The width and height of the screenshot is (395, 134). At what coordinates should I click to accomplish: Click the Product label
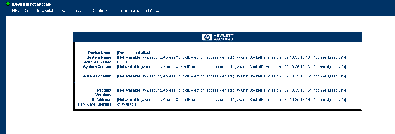105,90
